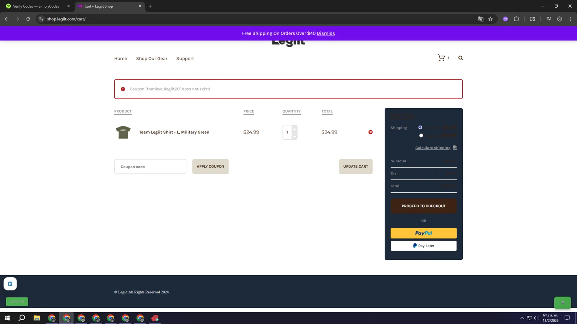Viewport: 577px width, 324px height.
Task: Click the tab search icon in toolbar
Action: point(532,19)
